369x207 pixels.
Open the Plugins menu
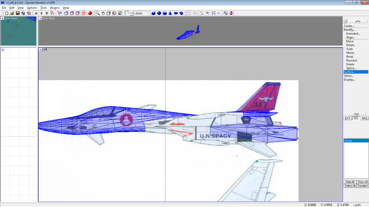coord(55,8)
